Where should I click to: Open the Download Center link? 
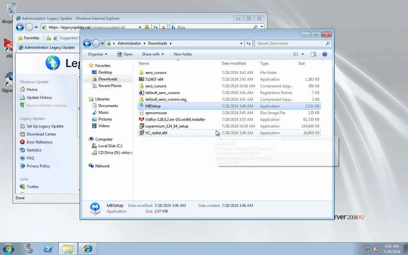pos(41,134)
